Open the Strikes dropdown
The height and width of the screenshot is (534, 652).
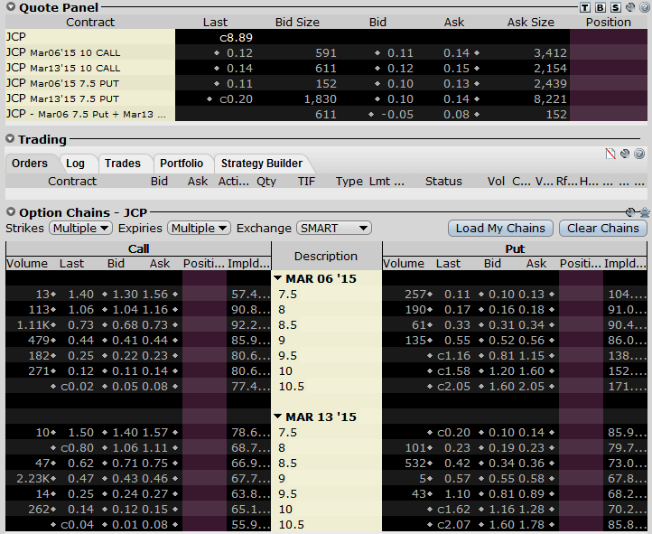[x=80, y=228]
